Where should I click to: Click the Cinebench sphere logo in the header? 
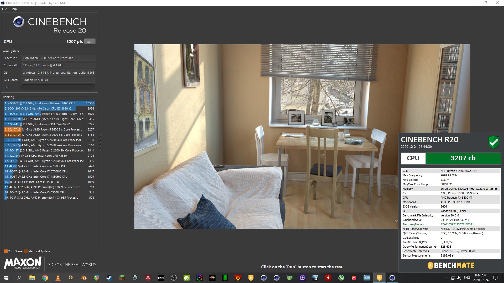[x=19, y=22]
